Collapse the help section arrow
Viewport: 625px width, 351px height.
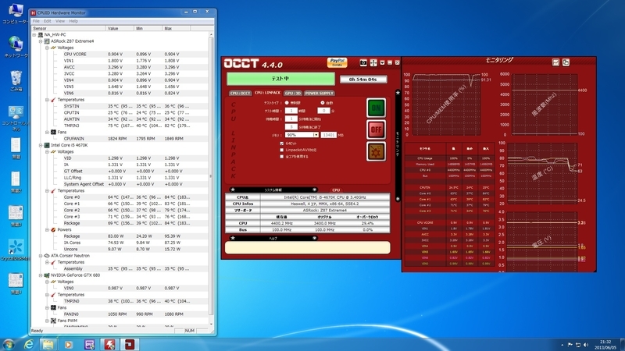[x=315, y=238]
